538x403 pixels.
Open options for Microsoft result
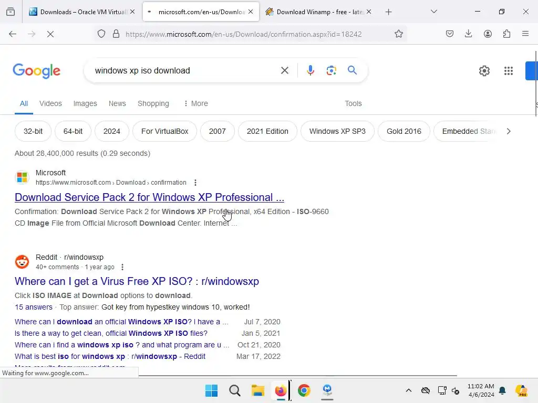pos(195,183)
